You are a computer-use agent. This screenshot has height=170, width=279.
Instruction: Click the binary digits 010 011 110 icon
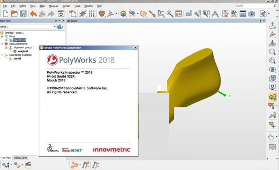pyautogui.click(x=92, y=14)
